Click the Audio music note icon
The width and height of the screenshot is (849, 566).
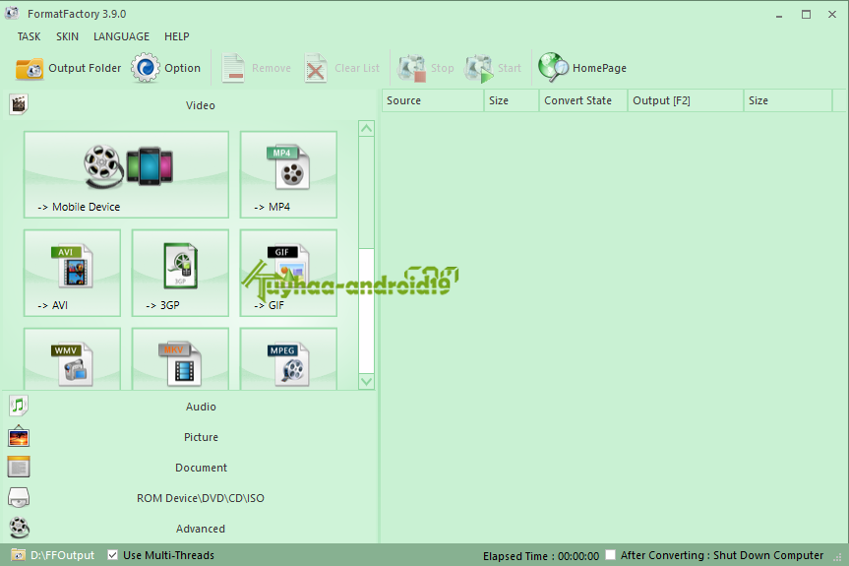point(19,406)
